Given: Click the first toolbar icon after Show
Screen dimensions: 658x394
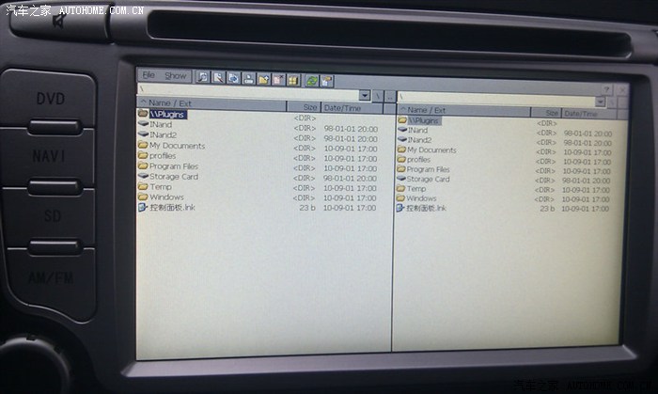Looking at the screenshot, I should (202, 78).
